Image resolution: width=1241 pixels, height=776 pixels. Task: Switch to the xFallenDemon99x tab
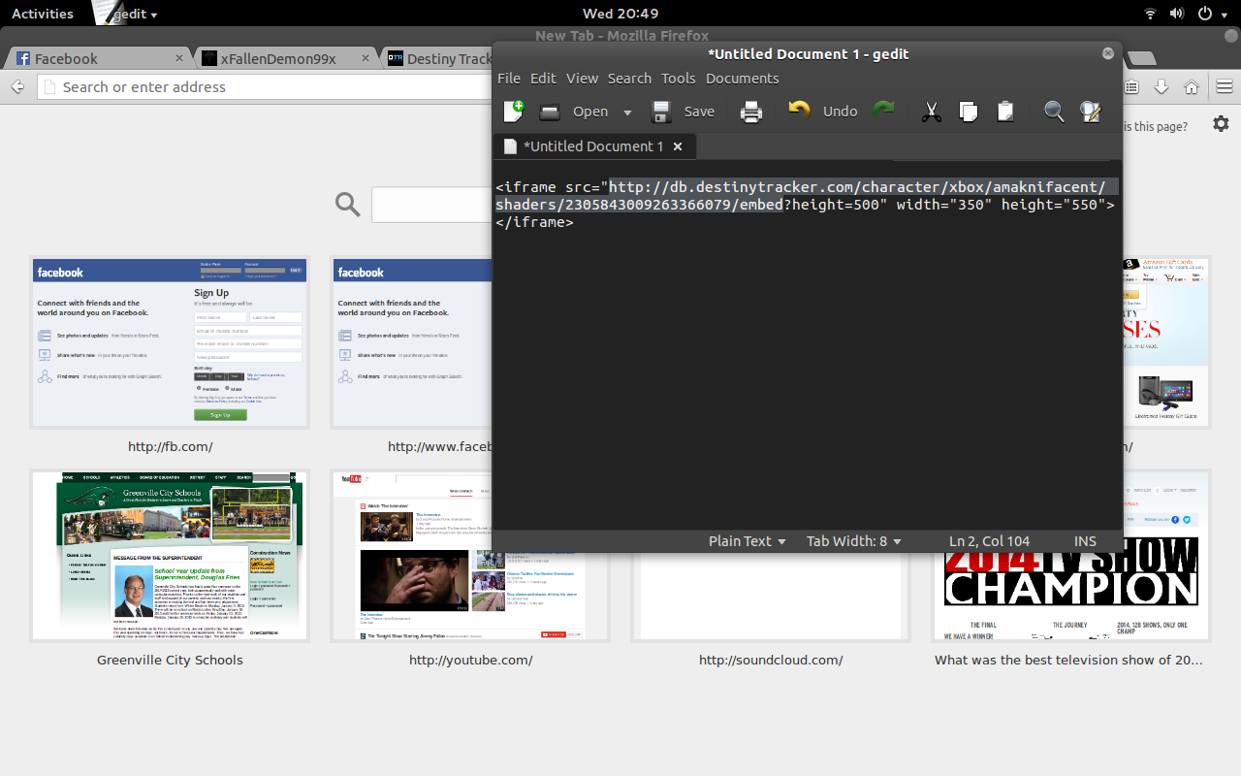click(x=285, y=58)
